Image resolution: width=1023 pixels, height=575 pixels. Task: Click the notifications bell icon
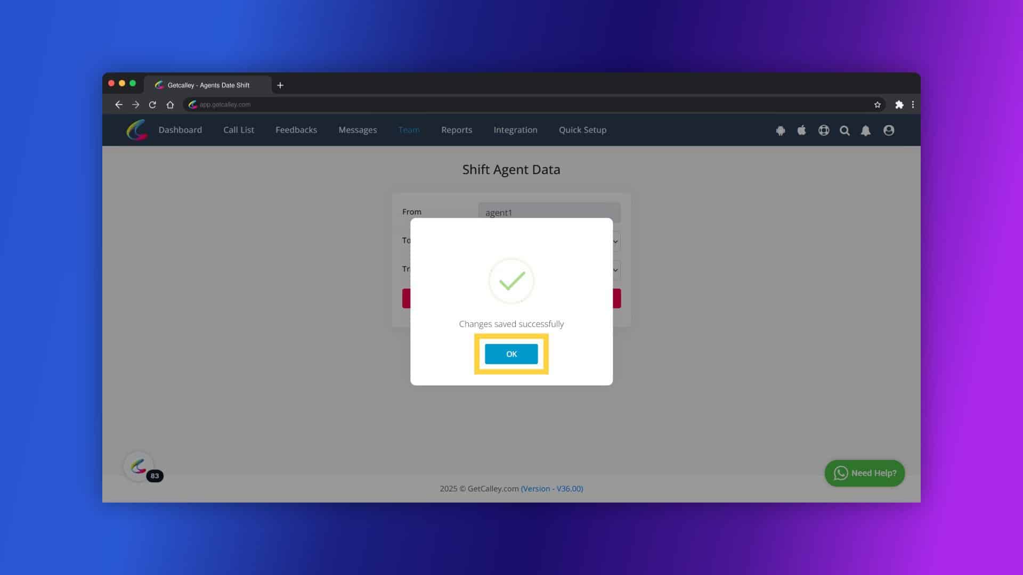coord(866,130)
